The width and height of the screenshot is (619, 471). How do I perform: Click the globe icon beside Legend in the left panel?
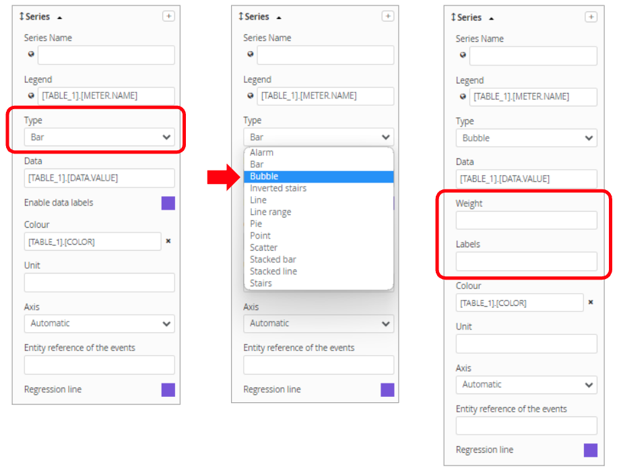pos(30,96)
